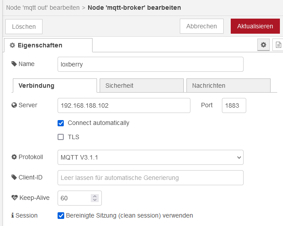This screenshot has width=283, height=226.
Task: Click the Name tag icon
Action: tap(14, 64)
